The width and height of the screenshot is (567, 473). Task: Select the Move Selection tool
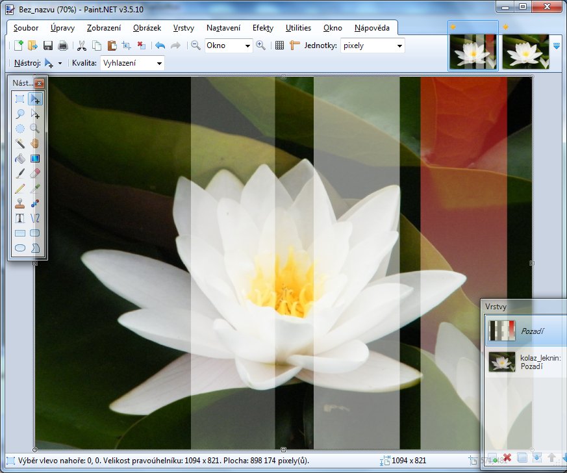(35, 114)
